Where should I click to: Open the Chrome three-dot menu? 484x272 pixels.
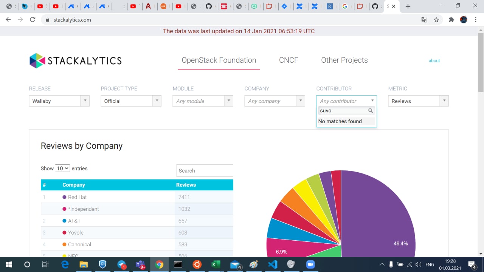476,20
